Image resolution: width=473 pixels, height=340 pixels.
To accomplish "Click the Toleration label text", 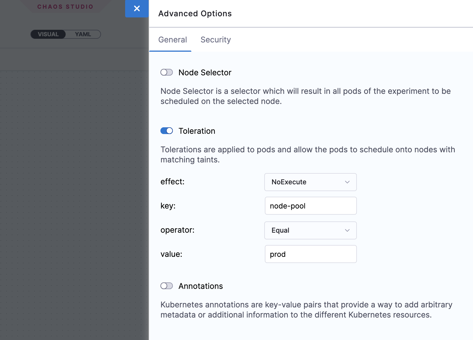I will click(197, 131).
